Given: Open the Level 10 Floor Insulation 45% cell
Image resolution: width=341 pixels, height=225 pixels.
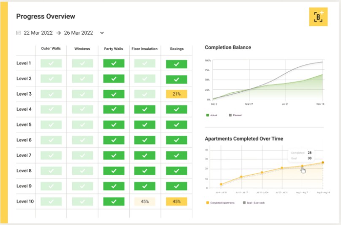Looking at the screenshot, I should tap(145, 201).
